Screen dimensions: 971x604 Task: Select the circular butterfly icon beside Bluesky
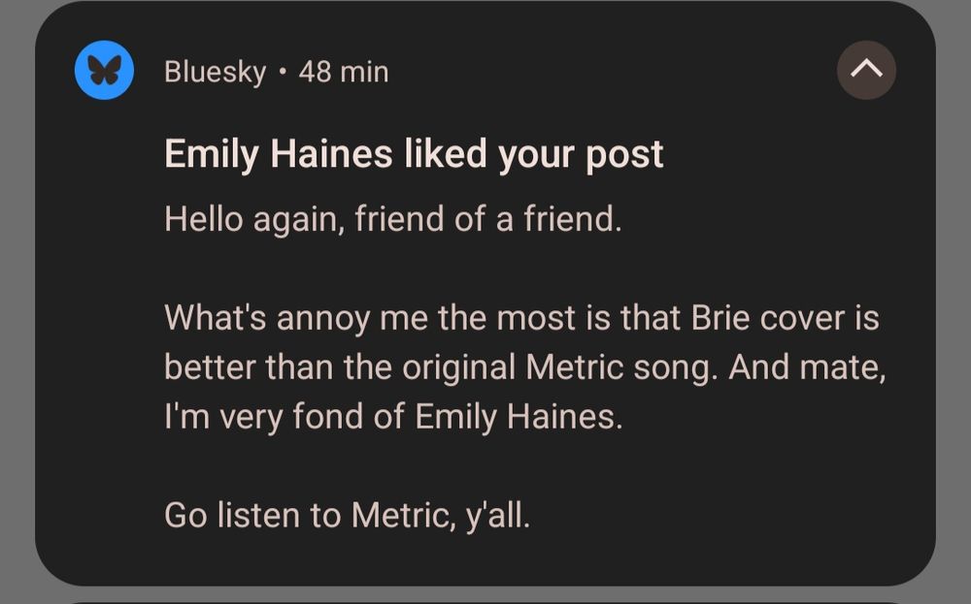pyautogui.click(x=102, y=70)
